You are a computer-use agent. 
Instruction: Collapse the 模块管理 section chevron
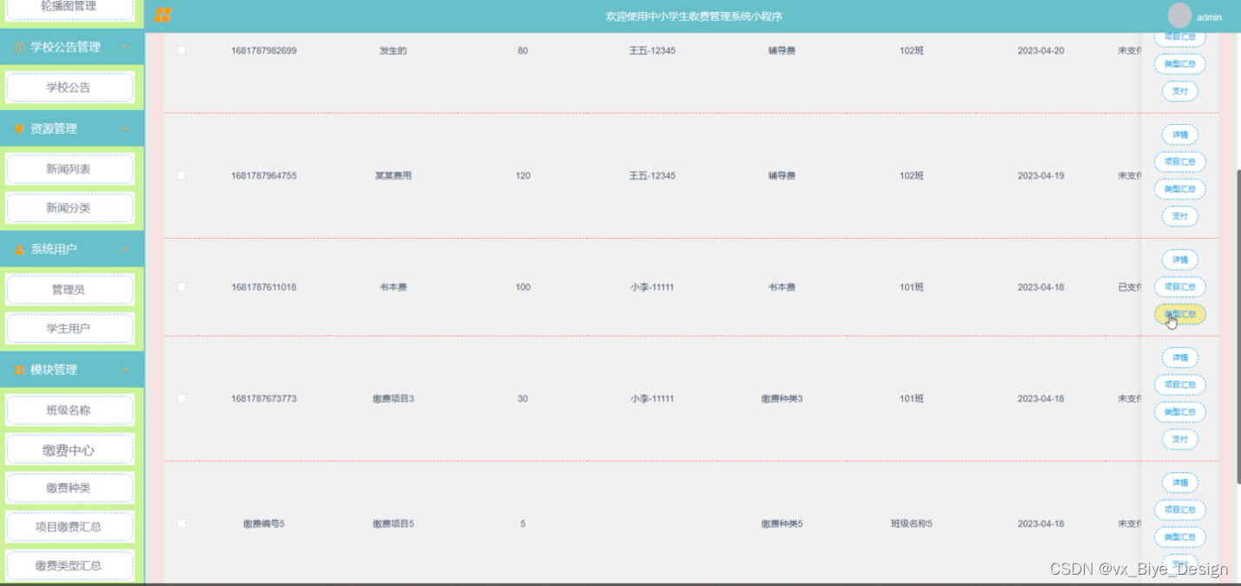tap(126, 370)
